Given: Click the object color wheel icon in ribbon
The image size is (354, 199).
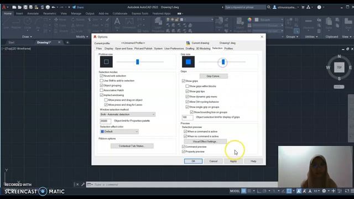Looking at the screenshot, I should pos(249,20).
